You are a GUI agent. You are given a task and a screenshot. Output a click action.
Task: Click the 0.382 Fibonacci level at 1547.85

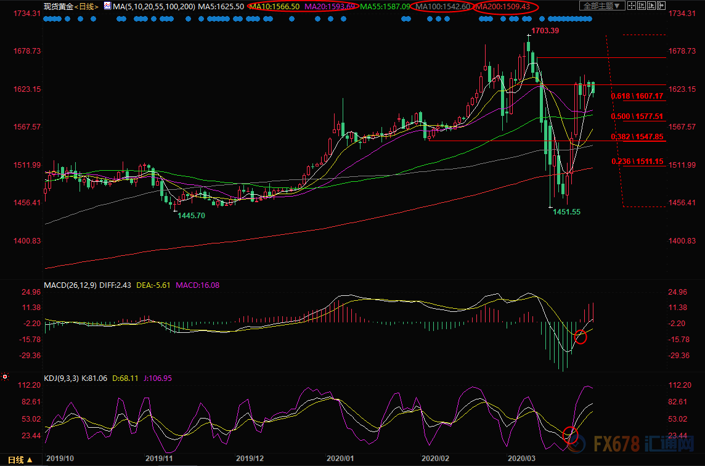[x=637, y=137]
